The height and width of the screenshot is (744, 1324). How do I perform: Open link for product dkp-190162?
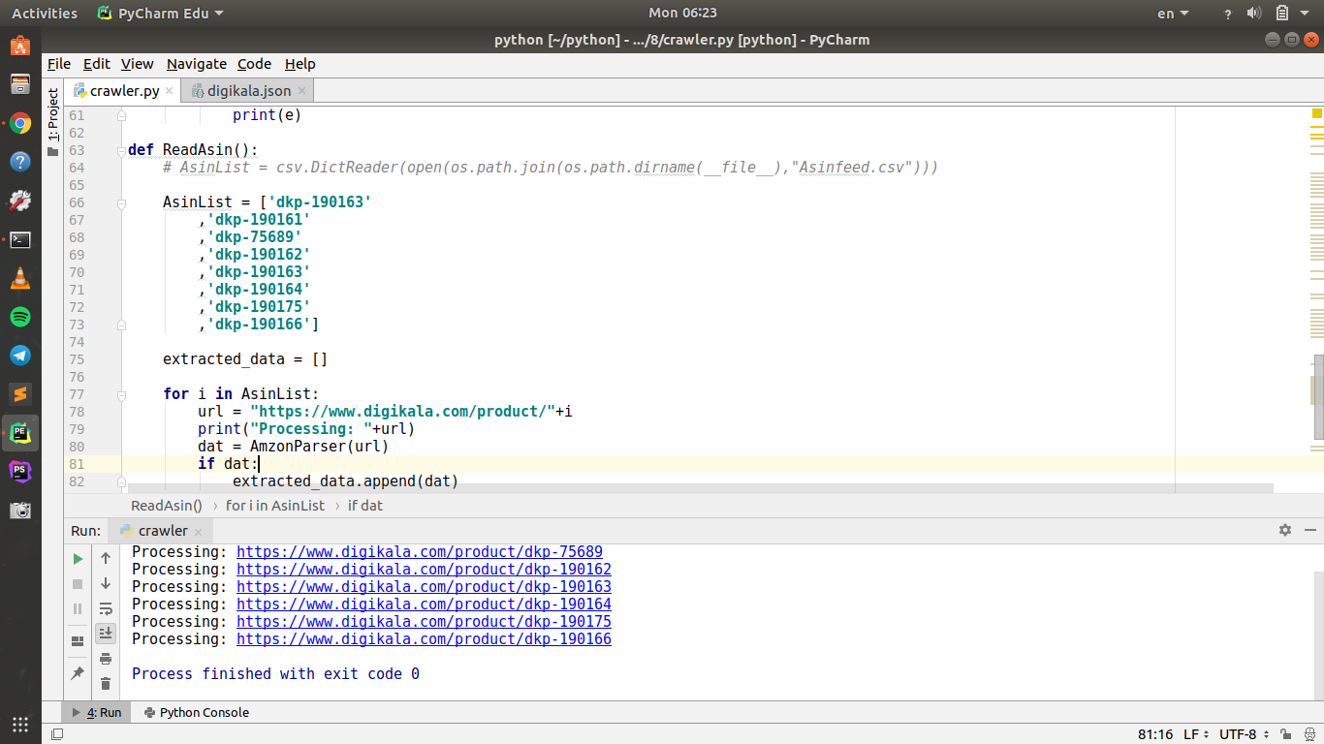(x=424, y=570)
